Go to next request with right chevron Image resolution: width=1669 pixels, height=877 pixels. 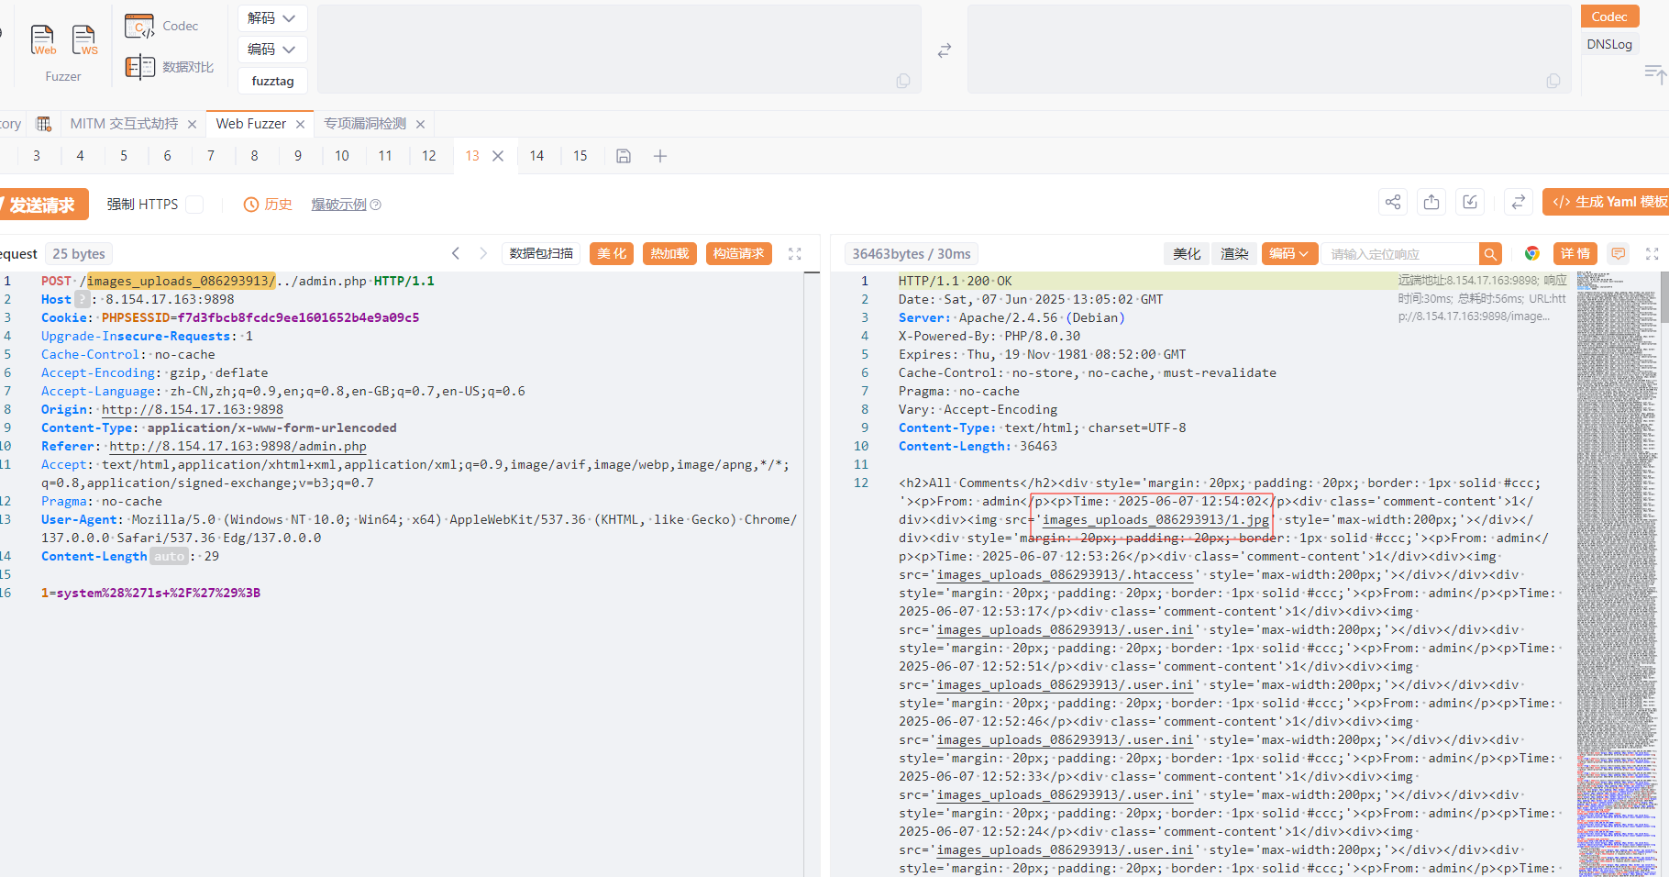tap(483, 254)
